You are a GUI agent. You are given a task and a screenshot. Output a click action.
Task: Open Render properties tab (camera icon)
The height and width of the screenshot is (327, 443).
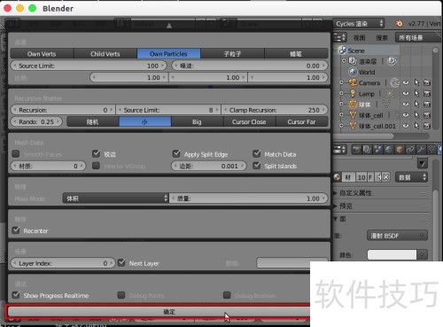(x=357, y=150)
